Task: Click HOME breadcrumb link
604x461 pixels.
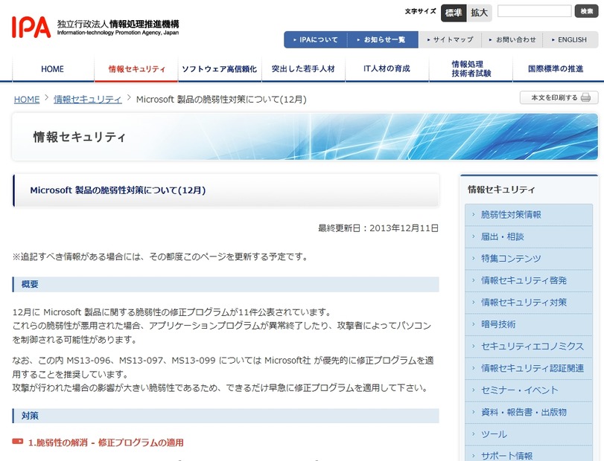Action: click(27, 100)
